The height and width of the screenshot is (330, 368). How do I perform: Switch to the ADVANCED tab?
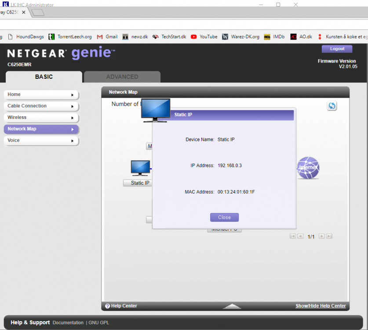[x=122, y=77]
